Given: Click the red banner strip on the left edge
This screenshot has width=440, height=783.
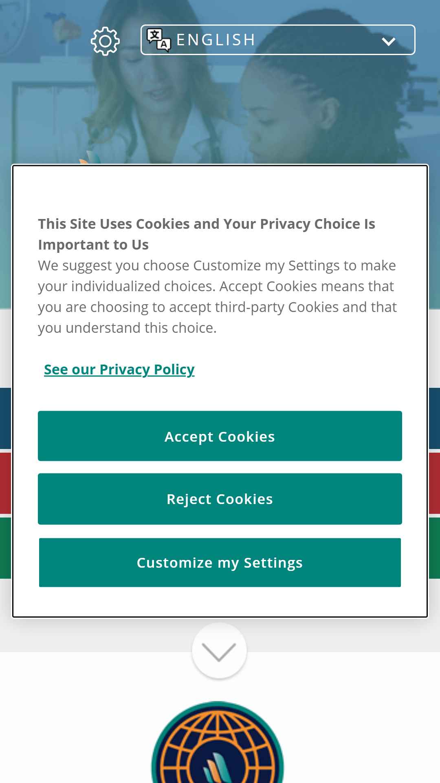Looking at the screenshot, I should point(6,483).
